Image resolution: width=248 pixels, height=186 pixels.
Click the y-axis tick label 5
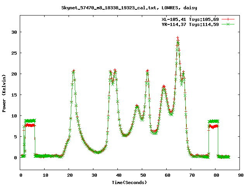(15, 137)
